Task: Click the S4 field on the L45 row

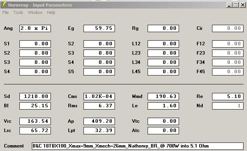Action: click(35, 72)
